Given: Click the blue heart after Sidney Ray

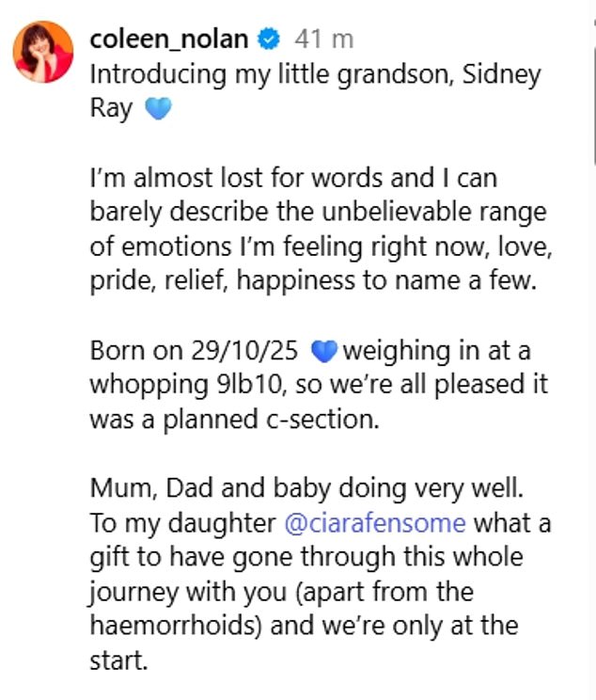Looking at the screenshot, I should click(x=159, y=111).
